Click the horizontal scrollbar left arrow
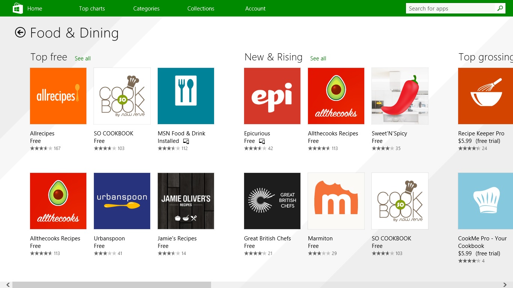This screenshot has height=288, width=513. [x=8, y=285]
